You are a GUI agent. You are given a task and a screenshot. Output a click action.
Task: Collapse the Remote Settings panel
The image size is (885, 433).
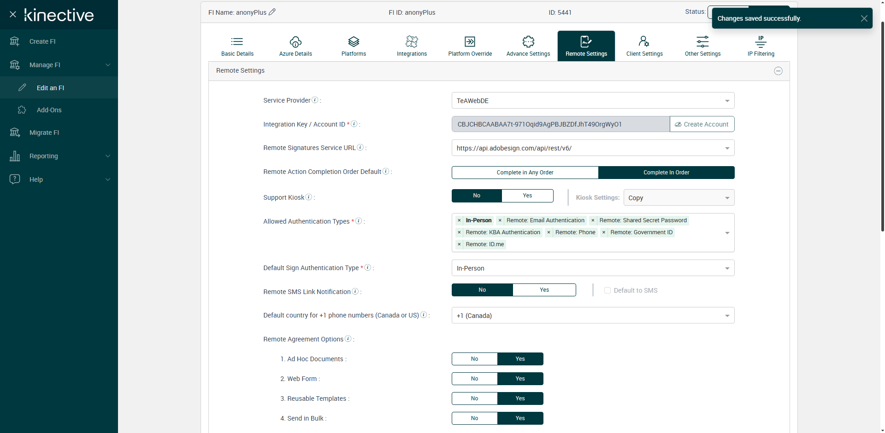click(778, 71)
